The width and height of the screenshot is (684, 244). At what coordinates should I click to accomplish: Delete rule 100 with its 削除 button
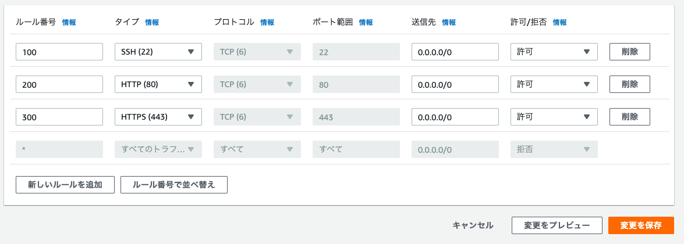pyautogui.click(x=630, y=52)
